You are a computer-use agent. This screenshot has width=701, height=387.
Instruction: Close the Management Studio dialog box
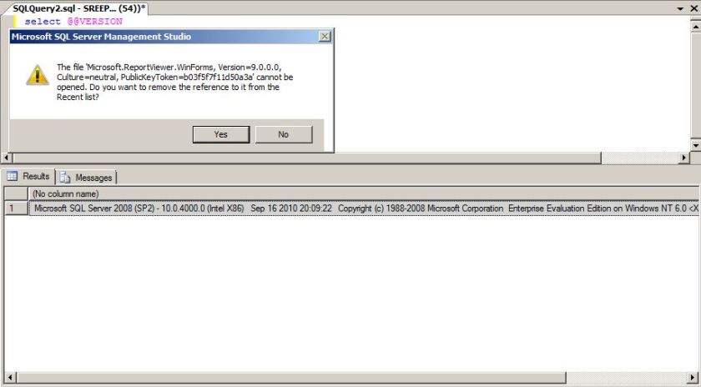pos(324,37)
